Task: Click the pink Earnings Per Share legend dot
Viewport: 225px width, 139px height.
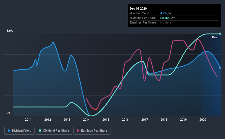Action: tap(78, 131)
